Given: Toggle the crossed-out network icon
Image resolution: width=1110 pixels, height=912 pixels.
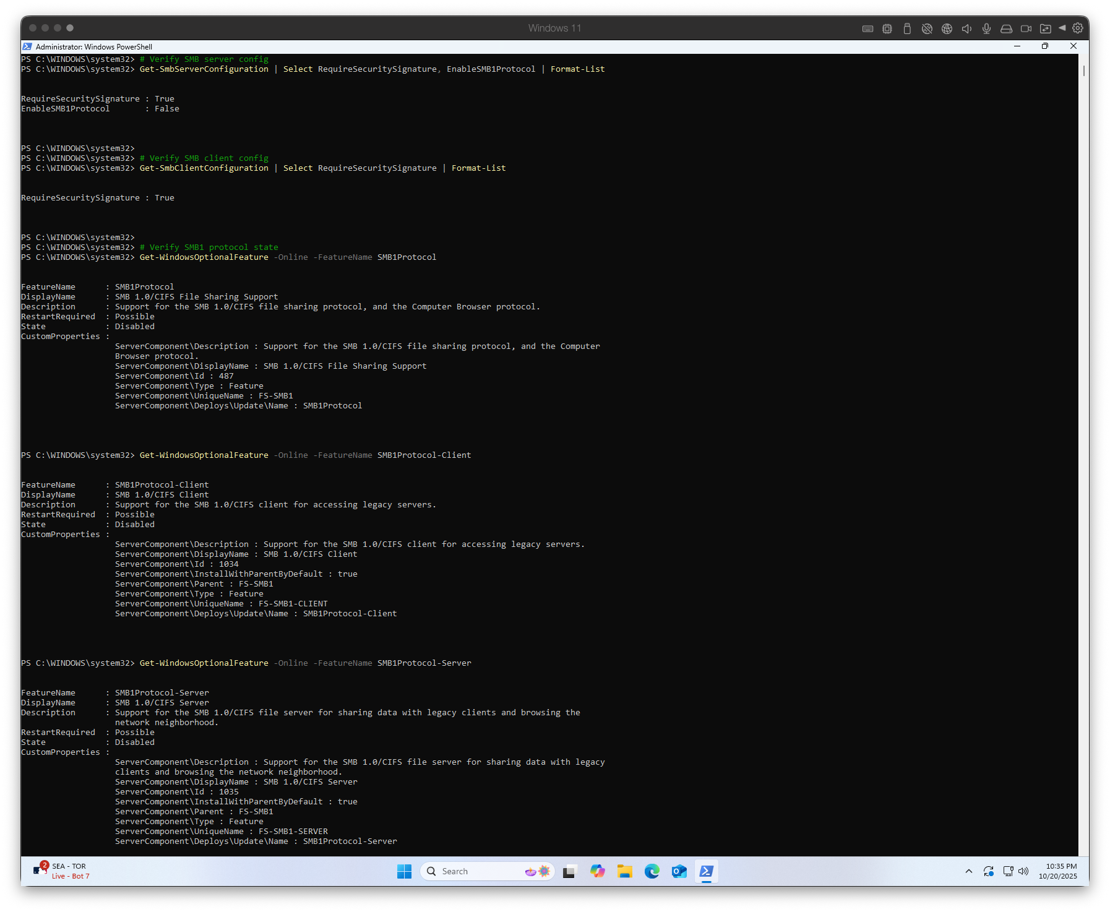Looking at the screenshot, I should [x=927, y=28].
